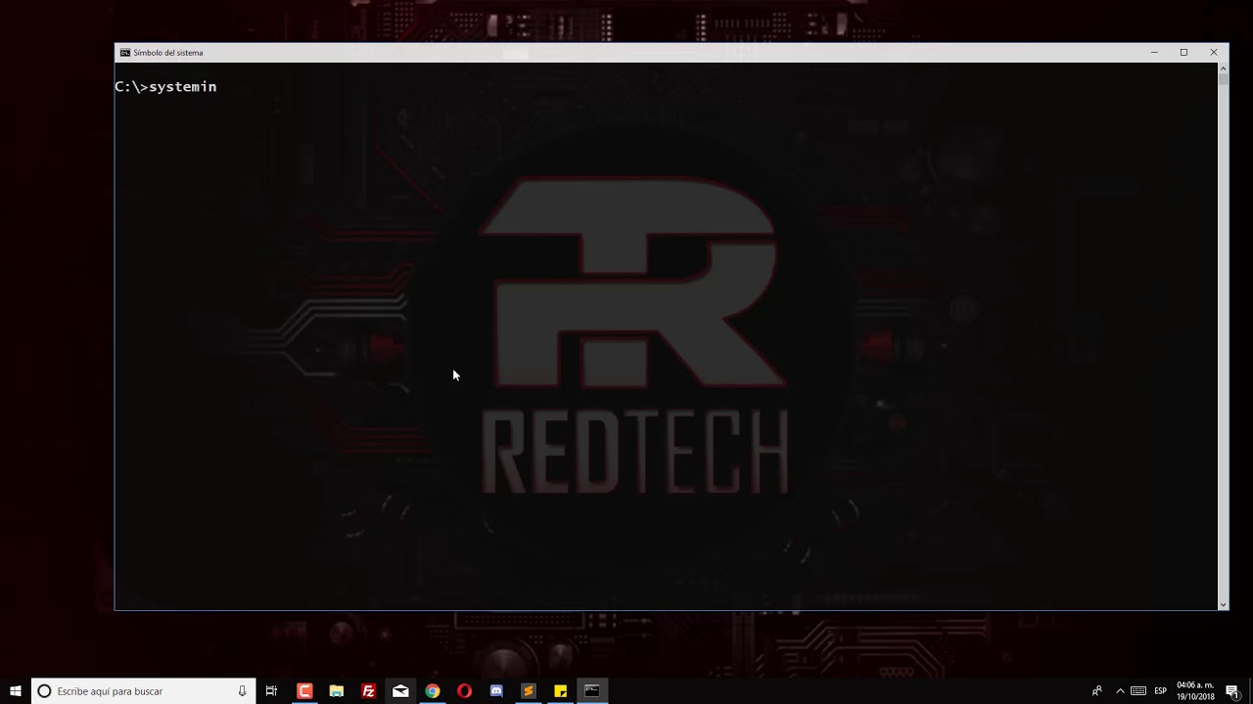The width and height of the screenshot is (1253, 704).
Task: Open the Action Center notifications icon
Action: 1232,691
